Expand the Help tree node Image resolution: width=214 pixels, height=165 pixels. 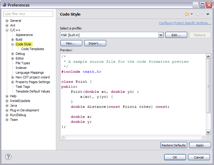(7, 96)
